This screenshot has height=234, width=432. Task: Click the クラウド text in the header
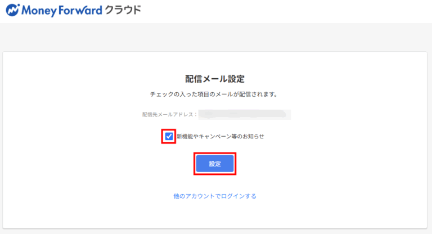pyautogui.click(x=123, y=10)
